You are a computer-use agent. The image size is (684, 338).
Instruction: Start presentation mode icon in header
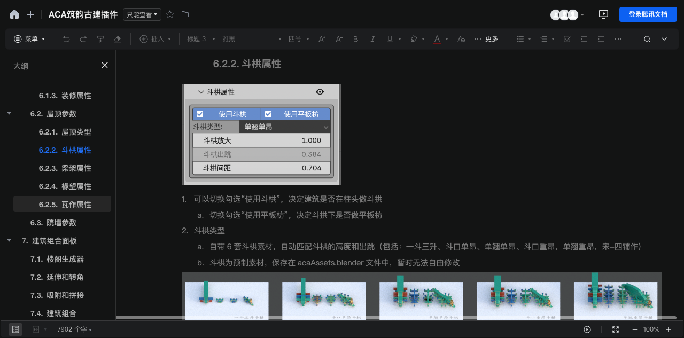point(604,14)
